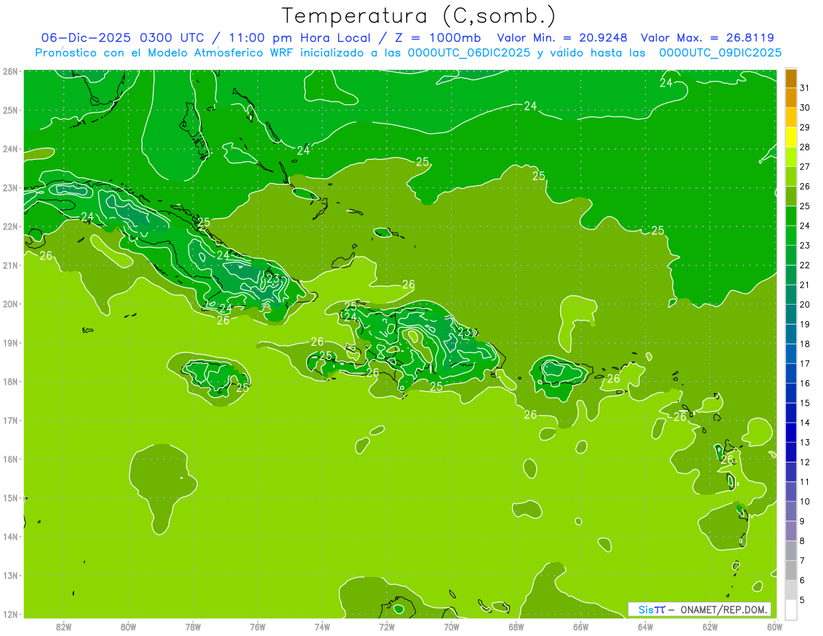This screenshot has height=636, width=823.
Task: Pick the teal legend band between 19 and 20
Action: [791, 314]
